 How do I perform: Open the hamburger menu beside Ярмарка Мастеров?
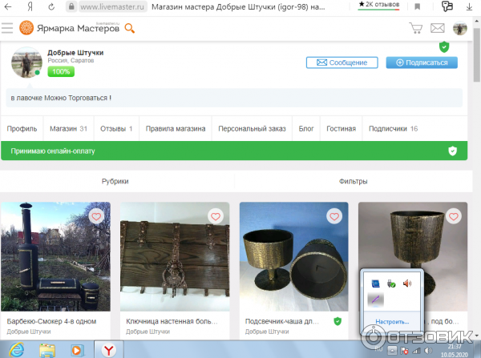tap(7, 28)
